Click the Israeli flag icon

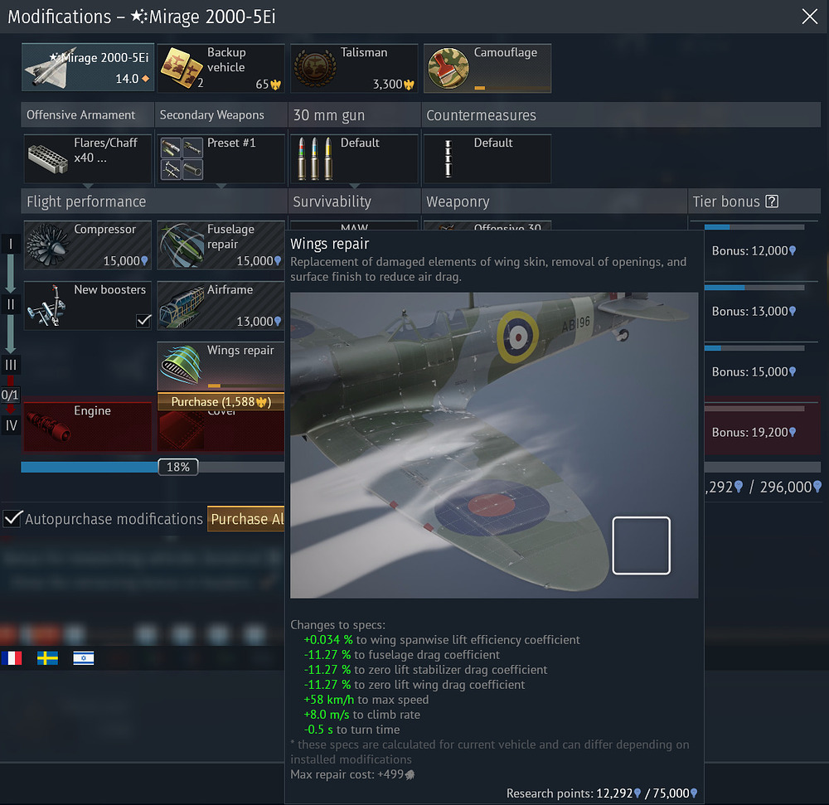pos(84,658)
